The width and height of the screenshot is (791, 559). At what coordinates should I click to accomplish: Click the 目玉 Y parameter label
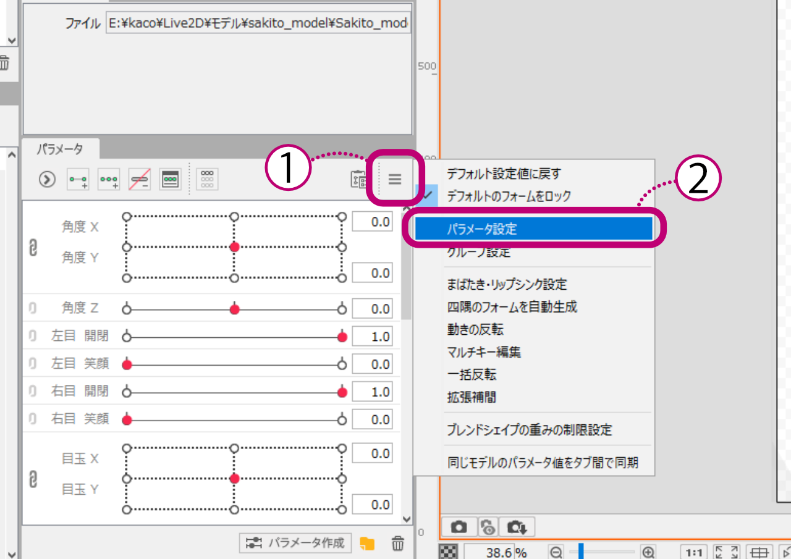[80, 490]
